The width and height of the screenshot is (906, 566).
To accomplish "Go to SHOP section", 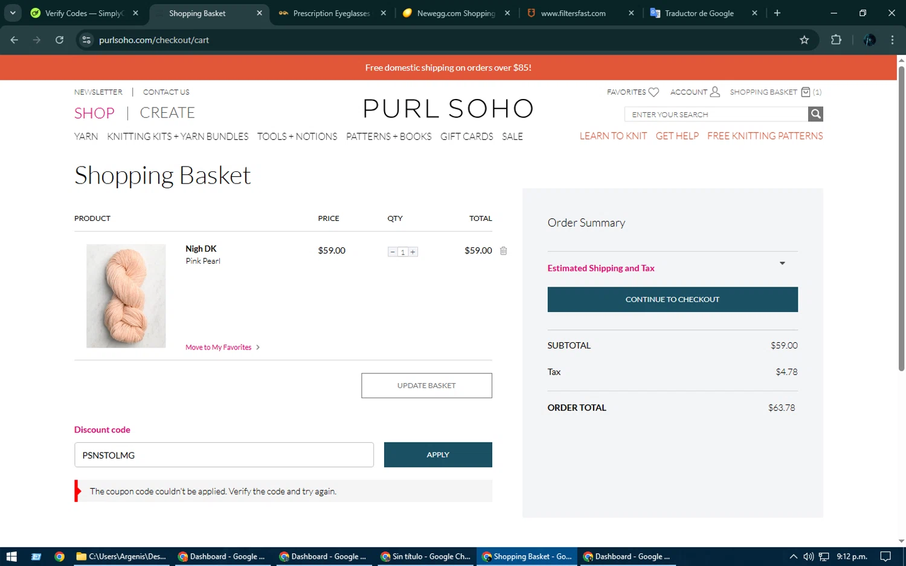I will pyautogui.click(x=94, y=113).
